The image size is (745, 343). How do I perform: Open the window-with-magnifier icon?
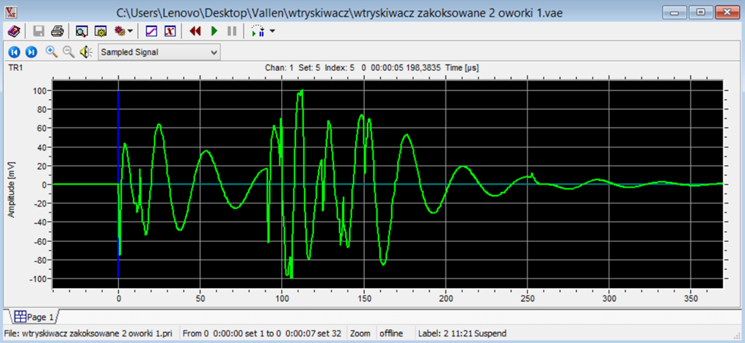pos(81,32)
